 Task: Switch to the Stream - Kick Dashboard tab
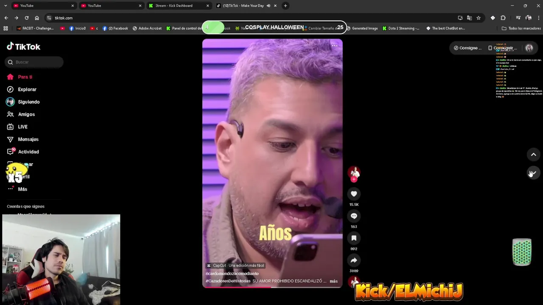point(179,6)
